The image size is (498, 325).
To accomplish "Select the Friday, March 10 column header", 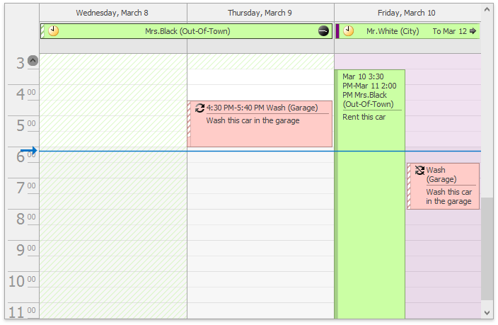I will pyautogui.click(x=407, y=13).
